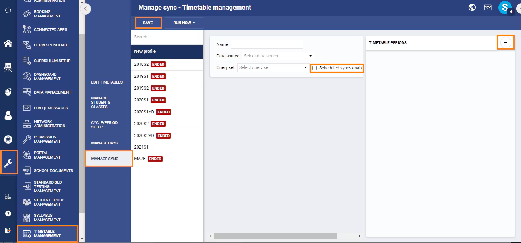Click the Name input field

point(267,44)
